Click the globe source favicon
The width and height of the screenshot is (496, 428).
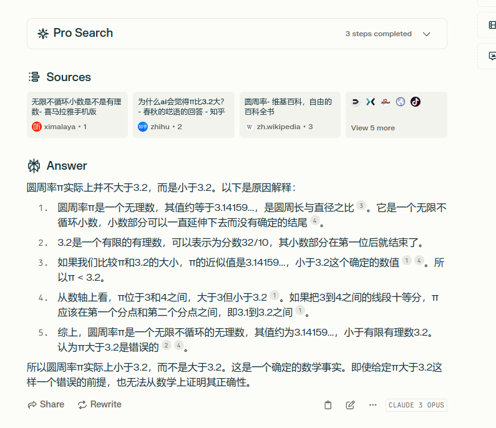click(x=401, y=102)
